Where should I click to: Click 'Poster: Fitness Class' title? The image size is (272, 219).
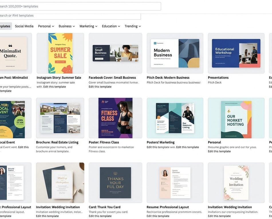pyautogui.click(x=104, y=142)
